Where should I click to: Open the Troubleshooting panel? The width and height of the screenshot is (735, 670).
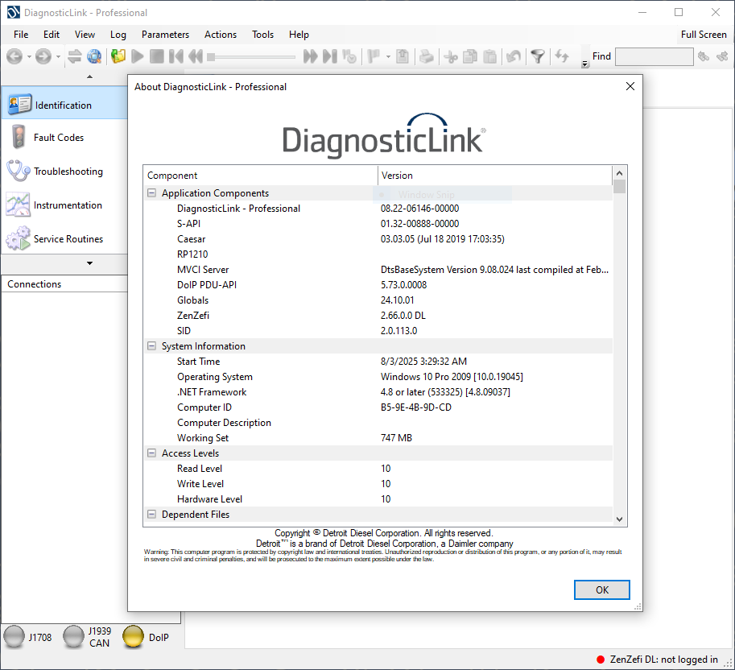tap(64, 172)
